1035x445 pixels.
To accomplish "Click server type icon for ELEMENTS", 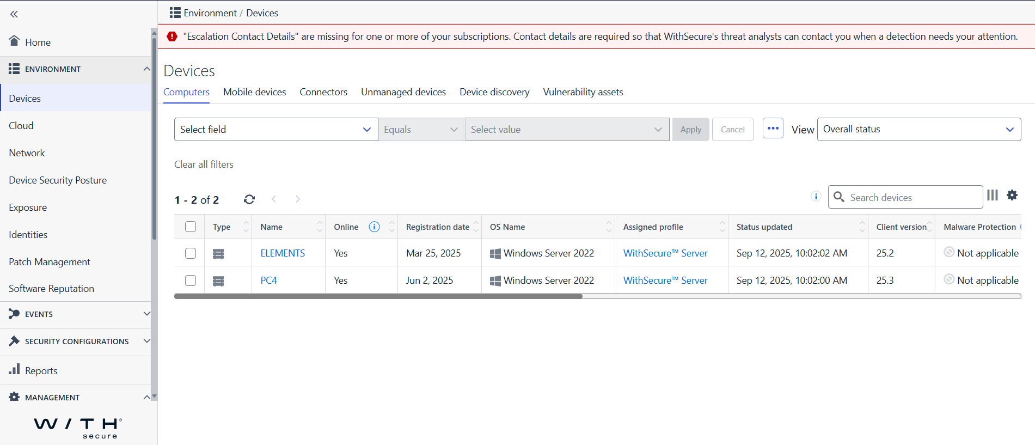I will (218, 254).
